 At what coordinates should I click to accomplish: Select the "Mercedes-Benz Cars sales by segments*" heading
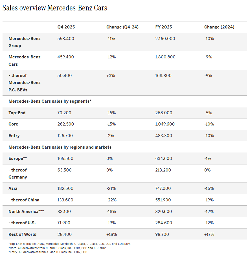pos(50,101)
